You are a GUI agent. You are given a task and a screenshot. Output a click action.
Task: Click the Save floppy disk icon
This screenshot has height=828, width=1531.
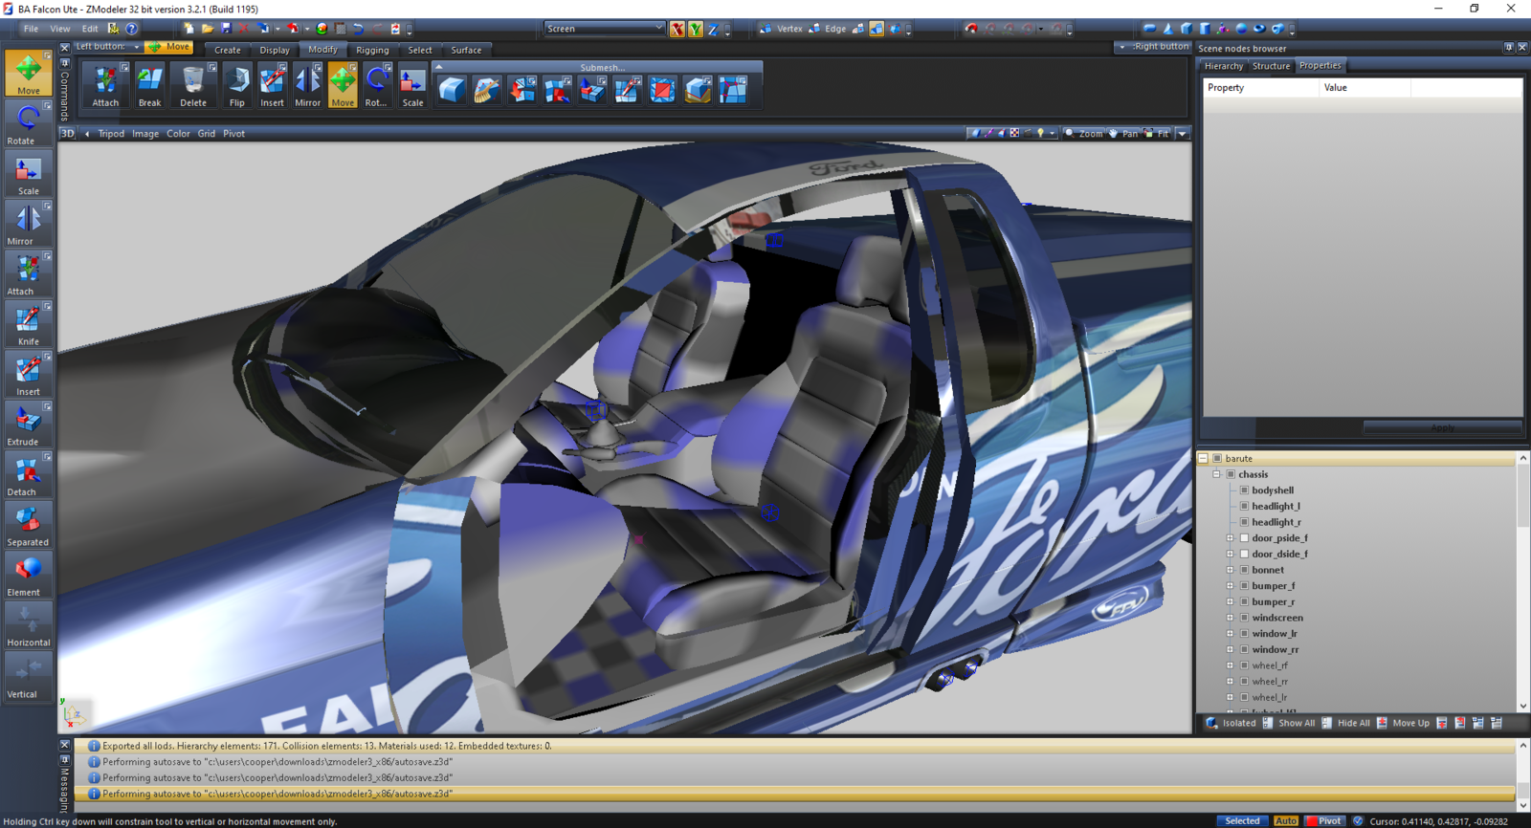(226, 29)
